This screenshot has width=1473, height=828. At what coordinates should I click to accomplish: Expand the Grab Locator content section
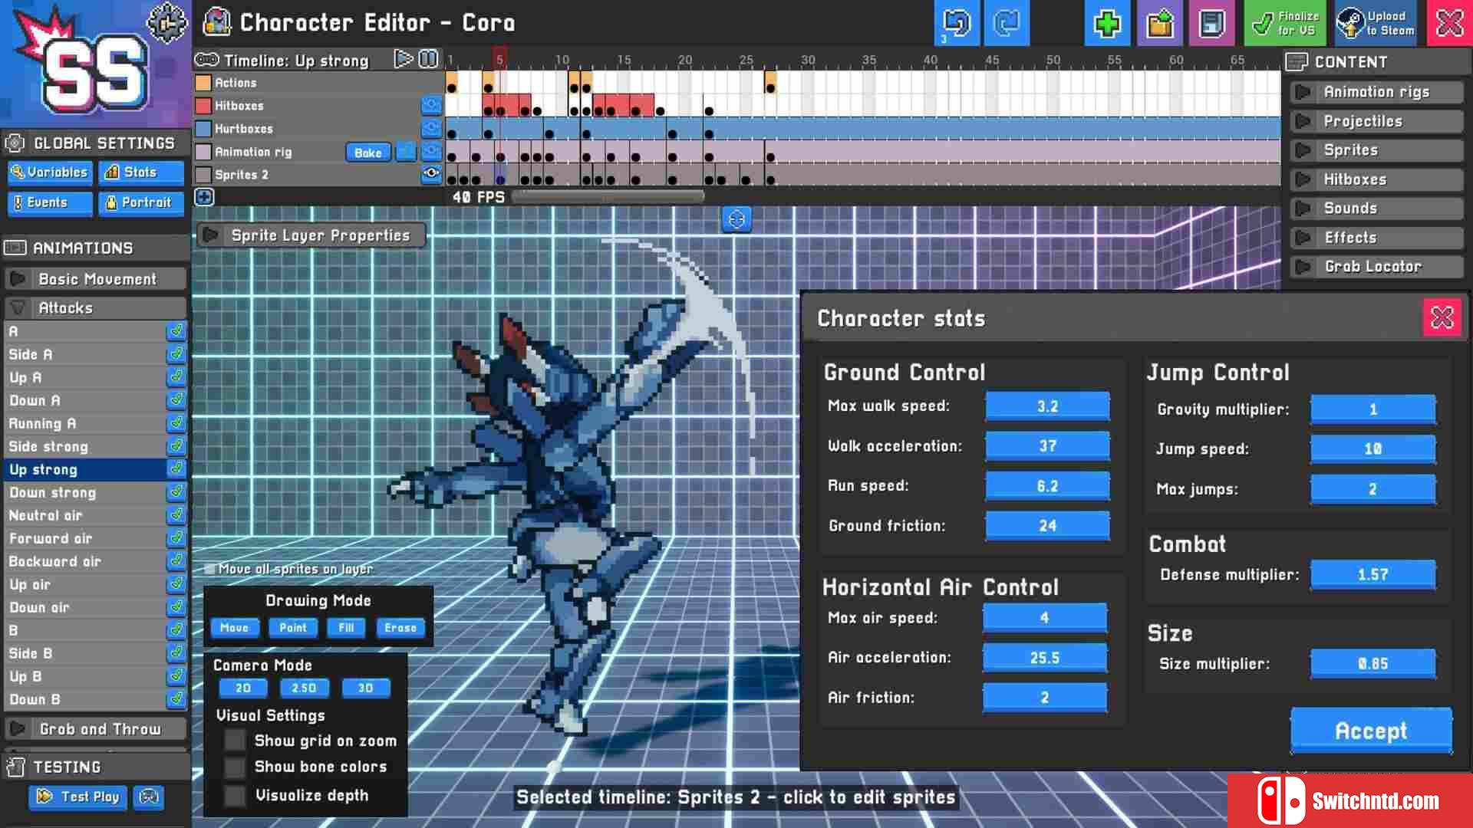pyautogui.click(x=1376, y=267)
